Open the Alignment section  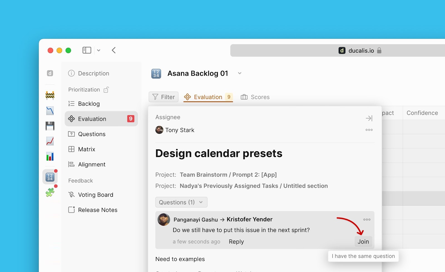(87, 164)
